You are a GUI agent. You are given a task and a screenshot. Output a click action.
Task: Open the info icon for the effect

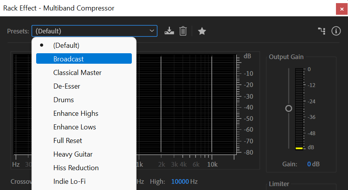[336, 31]
